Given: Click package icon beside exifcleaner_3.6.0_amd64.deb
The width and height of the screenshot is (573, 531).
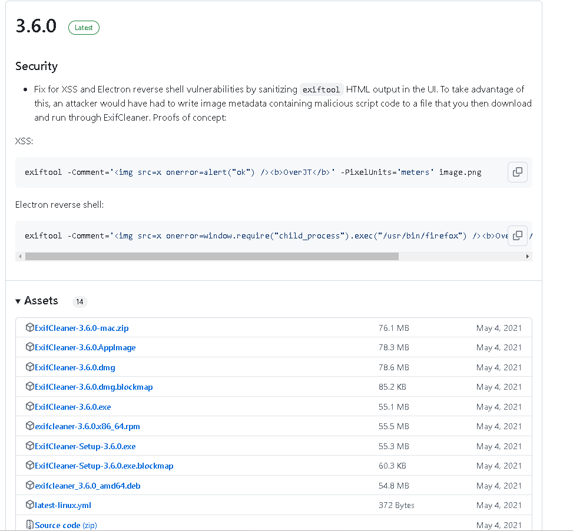Looking at the screenshot, I should click(x=30, y=486).
